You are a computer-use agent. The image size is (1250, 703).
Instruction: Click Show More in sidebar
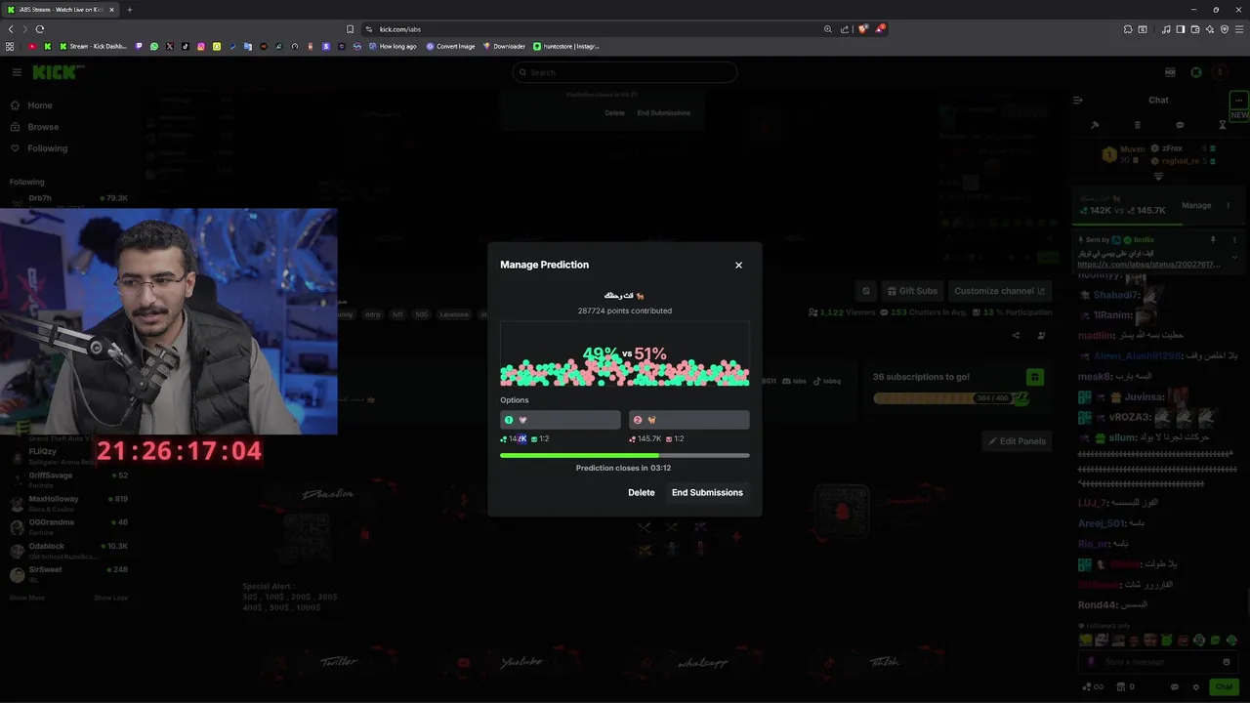pos(28,598)
